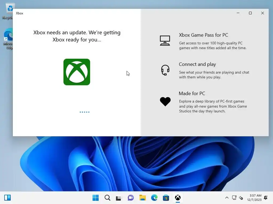Click the Connect and play heading
The width and height of the screenshot is (273, 204).
coord(197,64)
